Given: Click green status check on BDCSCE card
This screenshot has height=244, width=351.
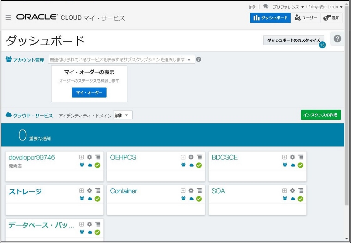Looking at the screenshot, I should pyautogui.click(x=300, y=165).
